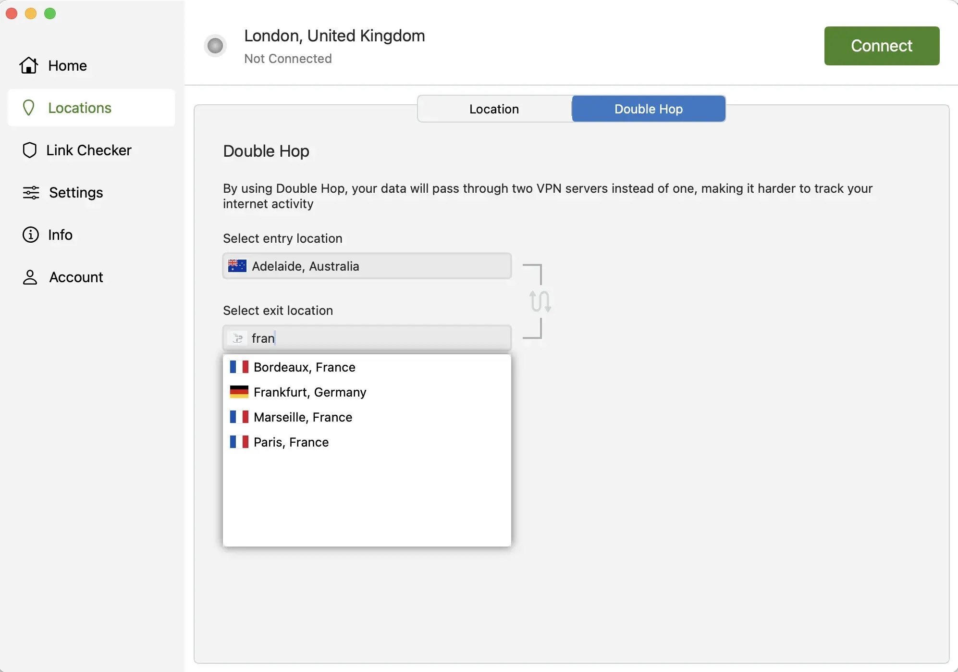Screen dimensions: 958x672
Task: Click the Link Checker shield icon
Action: tap(30, 150)
